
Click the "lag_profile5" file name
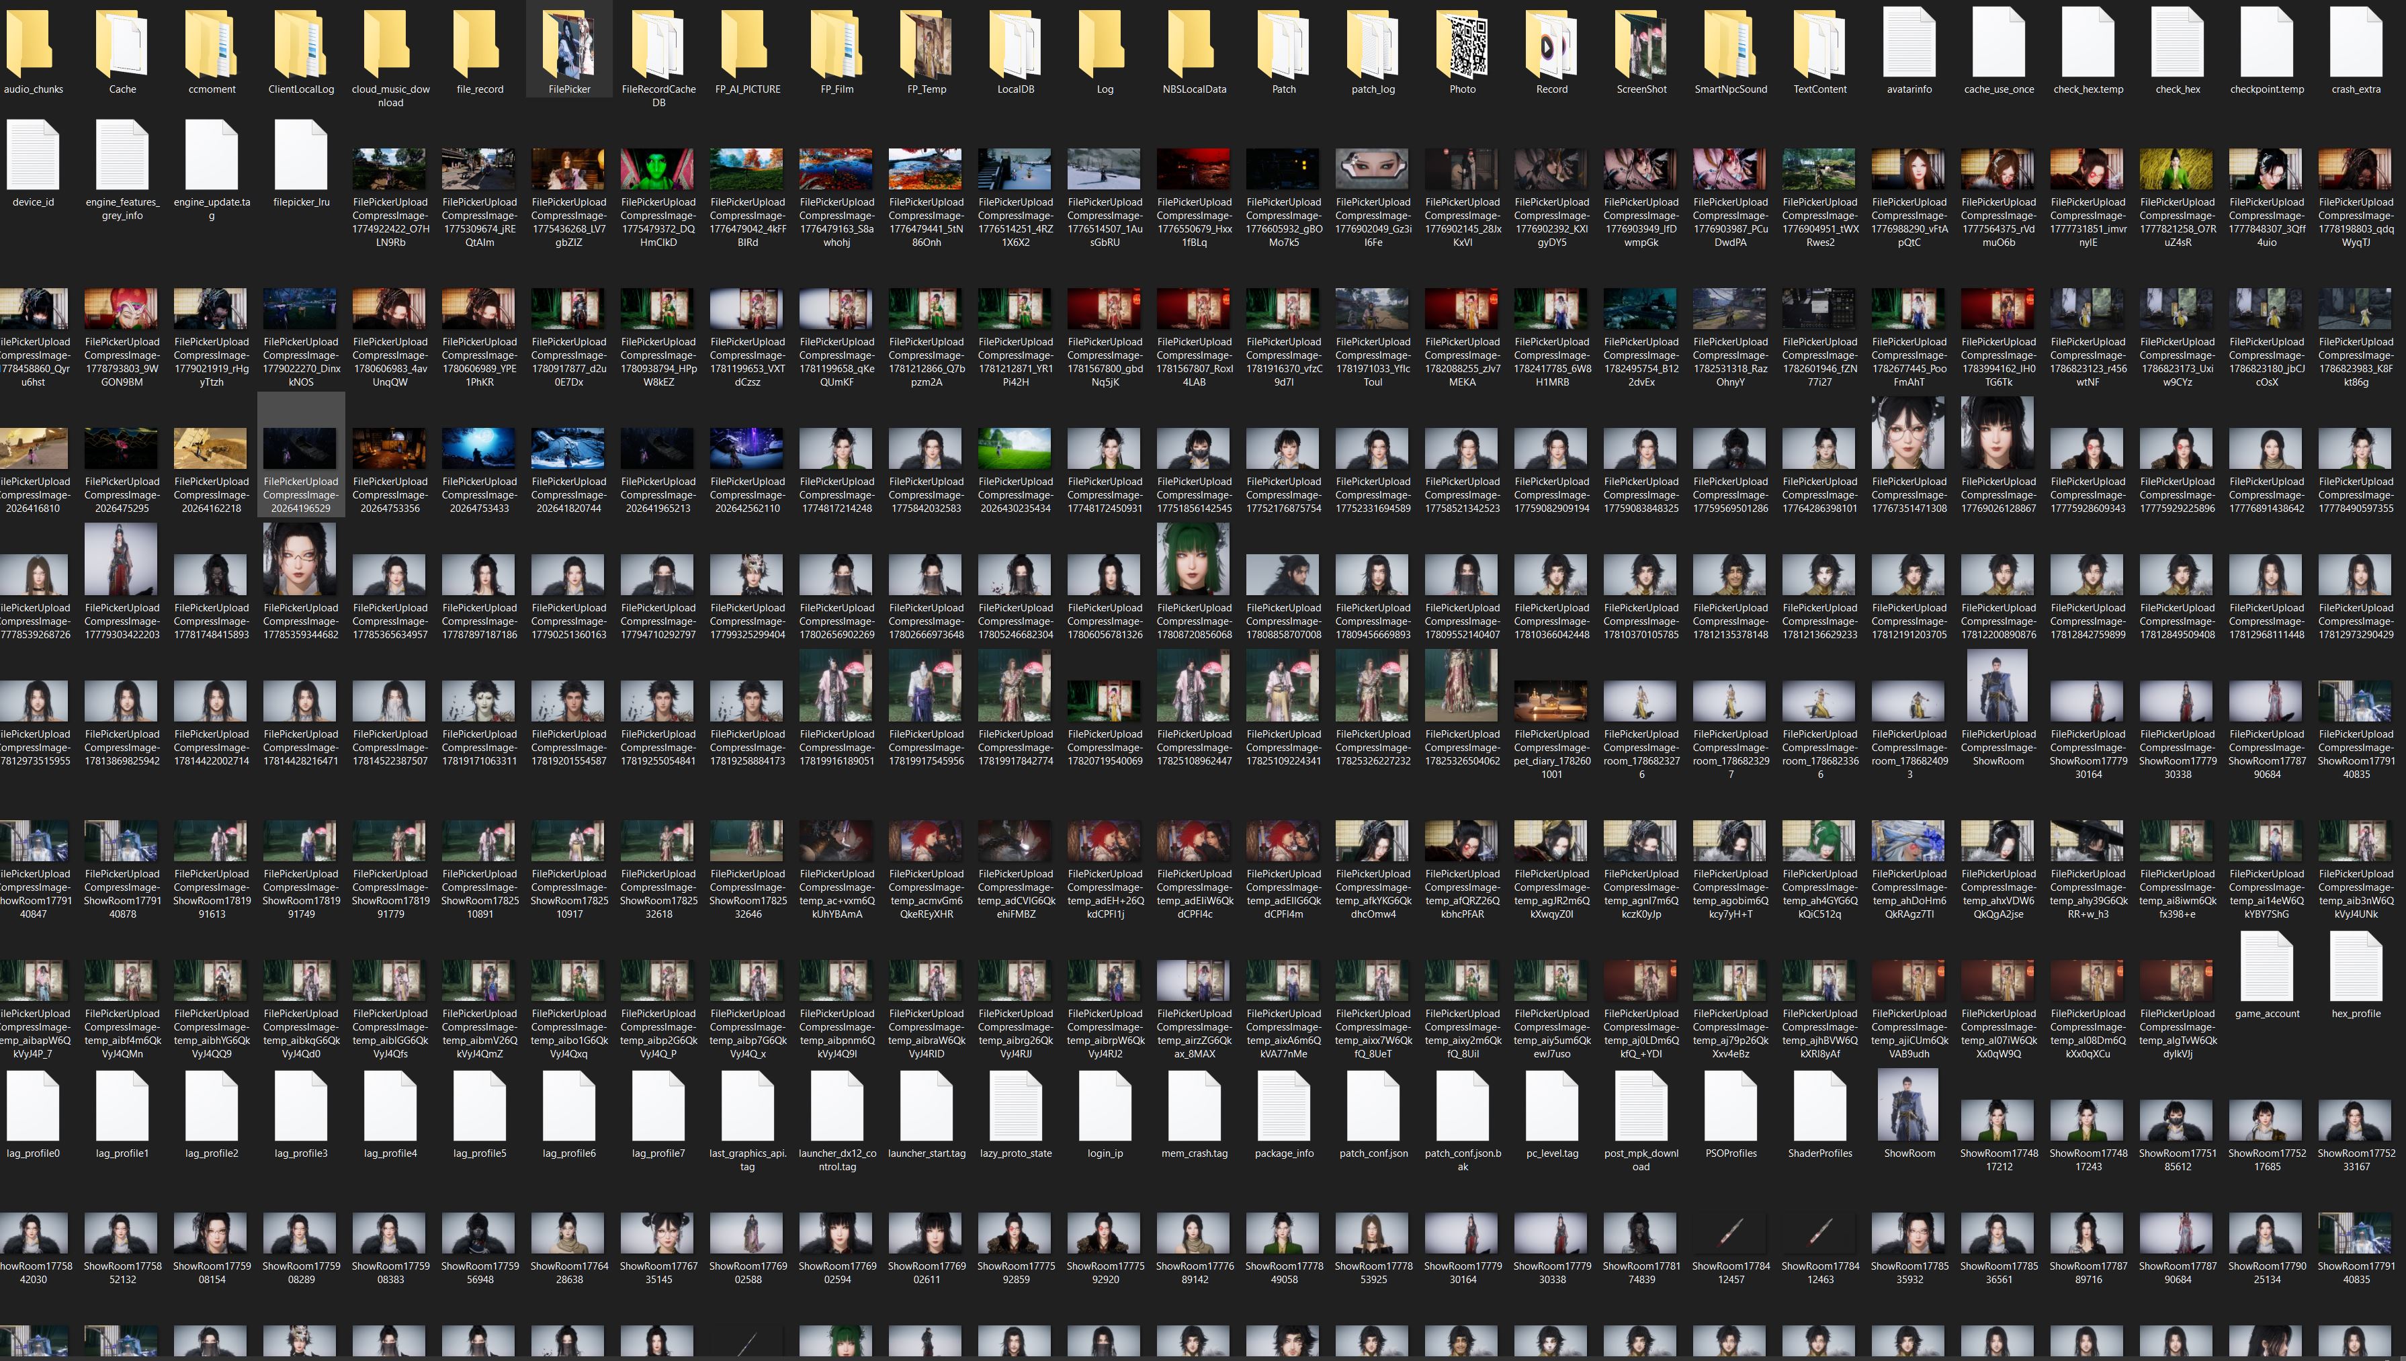[480, 1153]
